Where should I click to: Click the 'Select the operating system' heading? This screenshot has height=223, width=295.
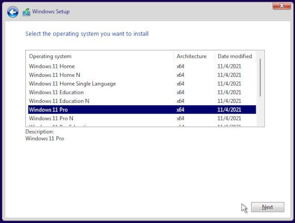pyautogui.click(x=87, y=34)
